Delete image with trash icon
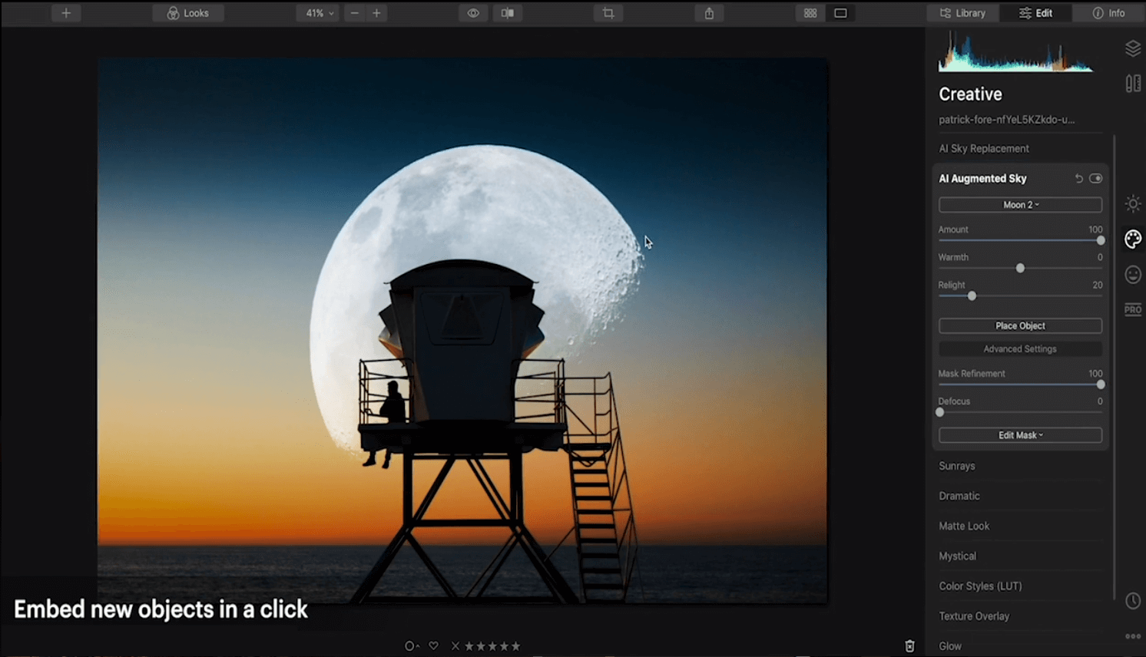 909,646
